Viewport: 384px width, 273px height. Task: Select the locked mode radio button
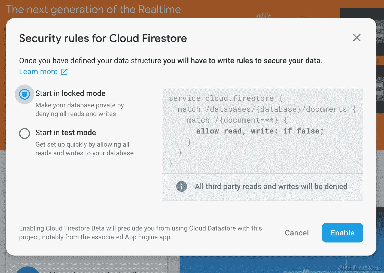25,94
